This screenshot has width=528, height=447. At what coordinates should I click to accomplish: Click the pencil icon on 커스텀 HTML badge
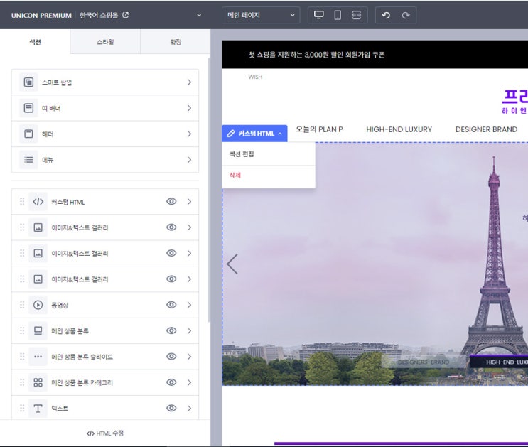click(231, 134)
